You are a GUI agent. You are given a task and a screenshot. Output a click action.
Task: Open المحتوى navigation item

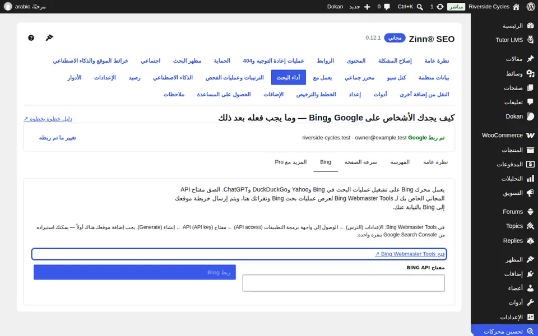(x=356, y=60)
